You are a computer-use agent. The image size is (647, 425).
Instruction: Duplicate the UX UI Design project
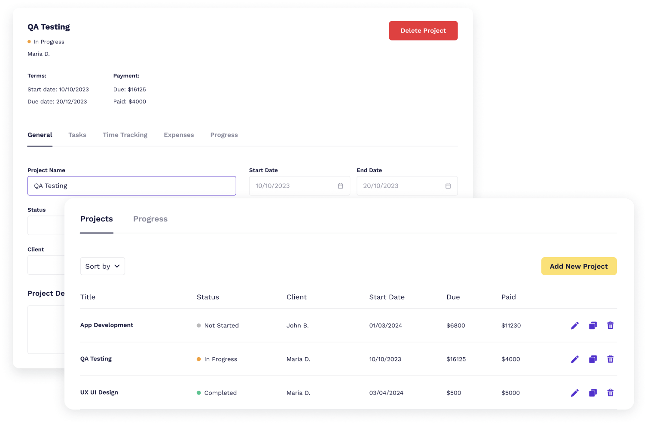[x=593, y=393]
